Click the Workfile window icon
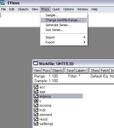Viewport: 114px width, 128px height. [36, 63]
